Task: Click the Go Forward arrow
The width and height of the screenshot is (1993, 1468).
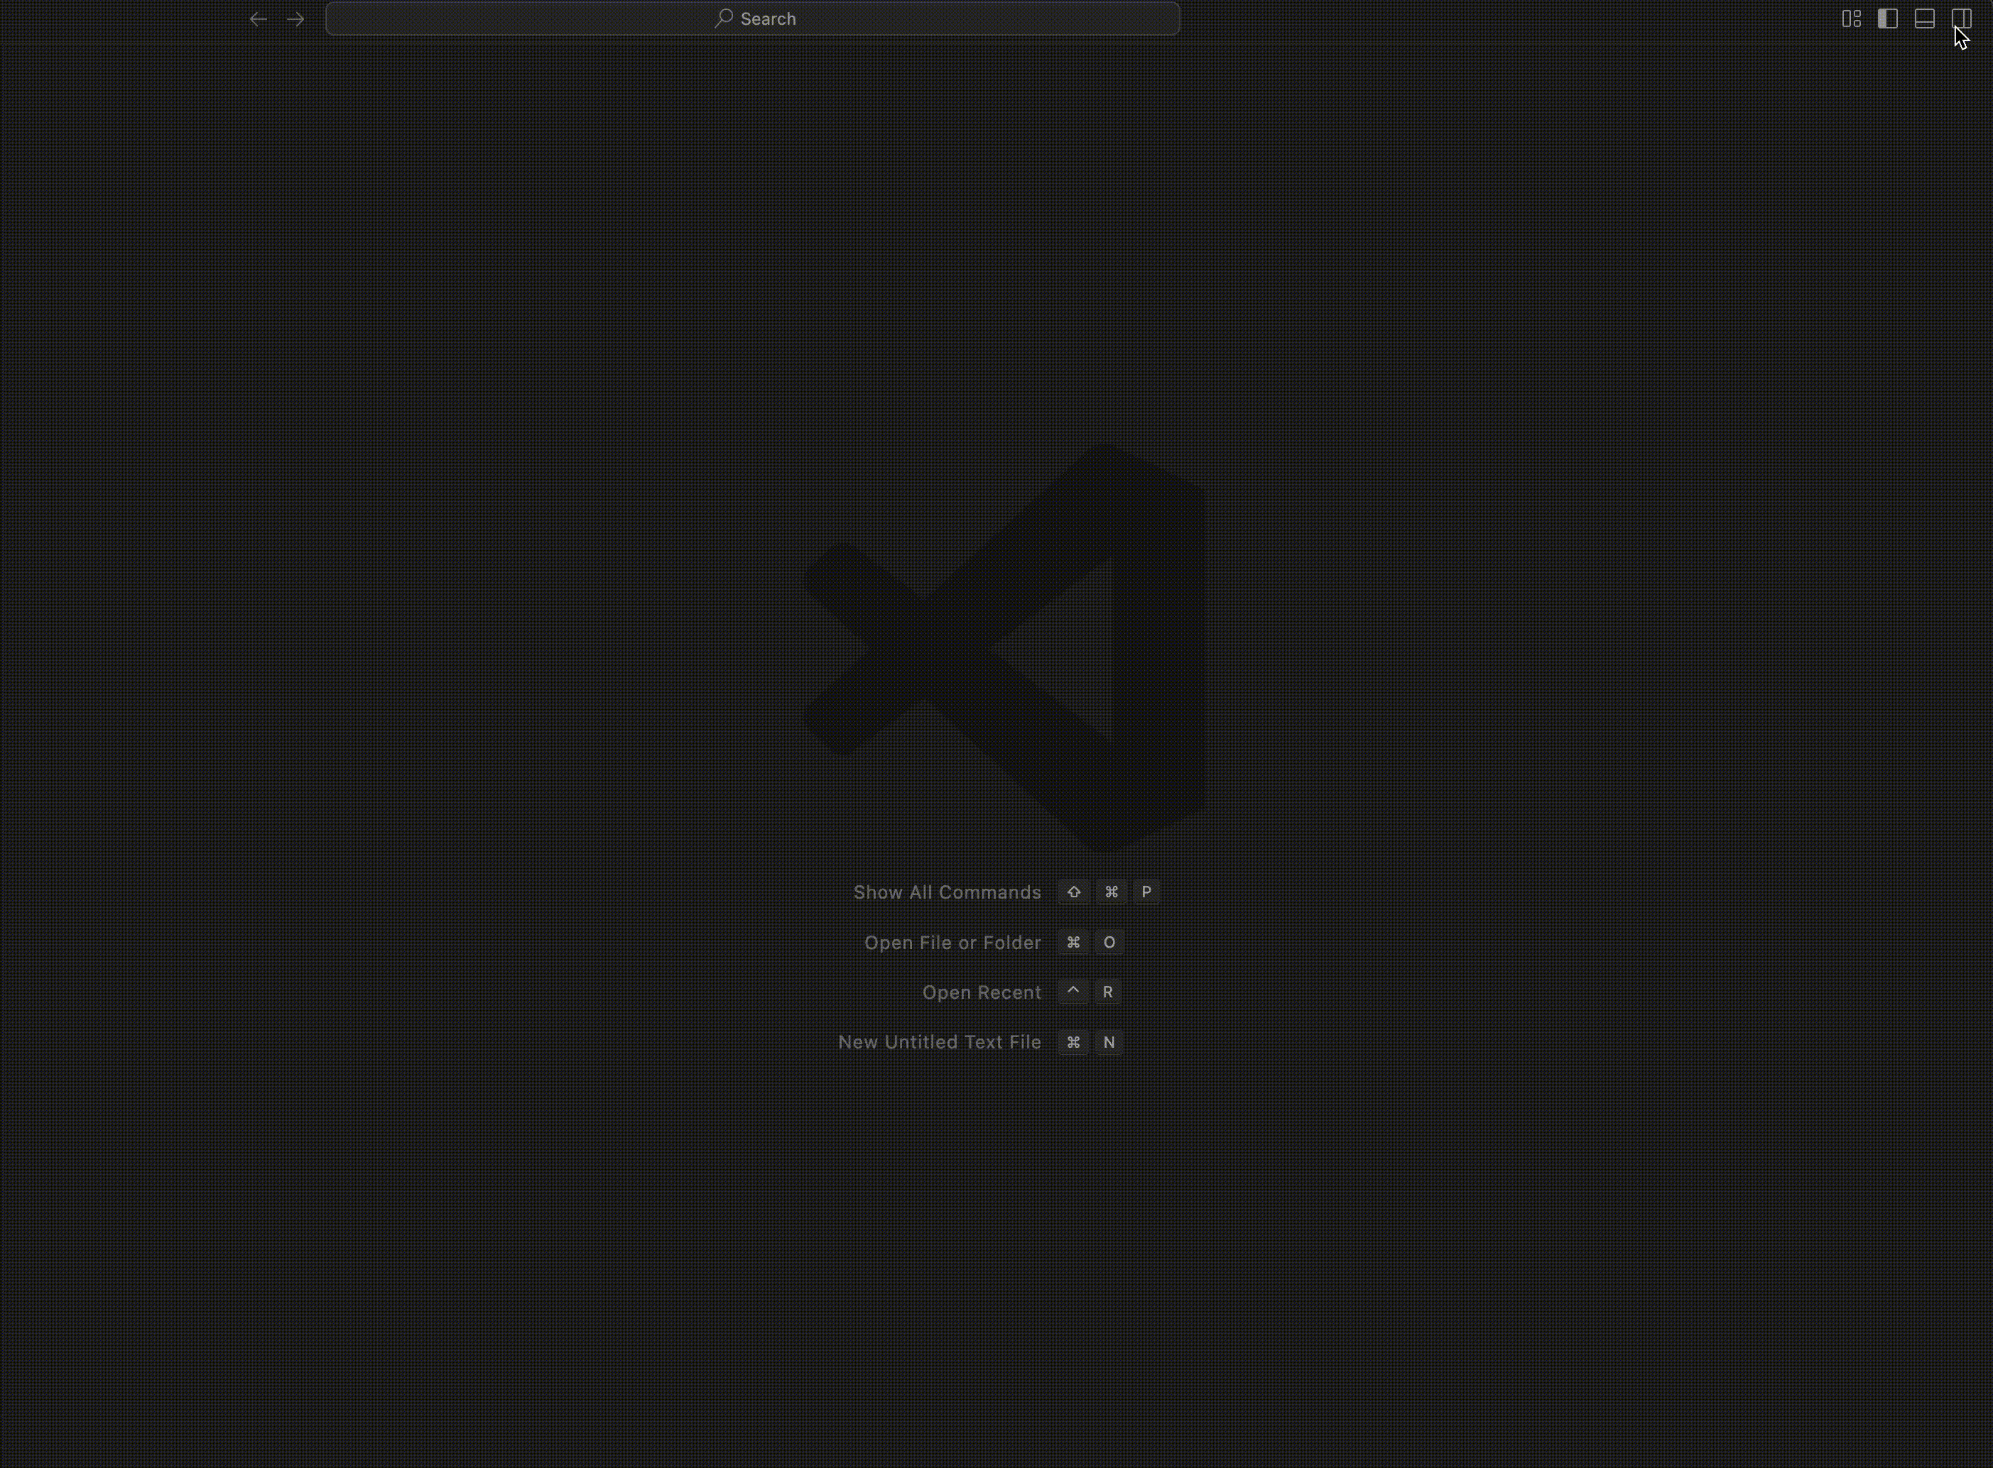Action: (x=295, y=18)
